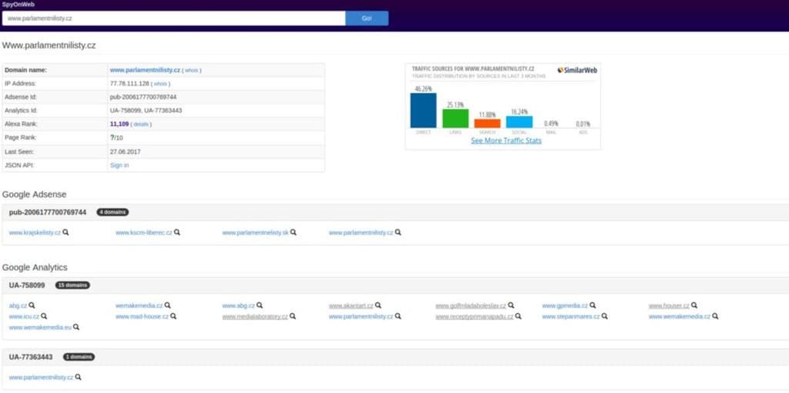Open Alexa Rank details link
This screenshot has width=789, height=393.
coord(139,124)
